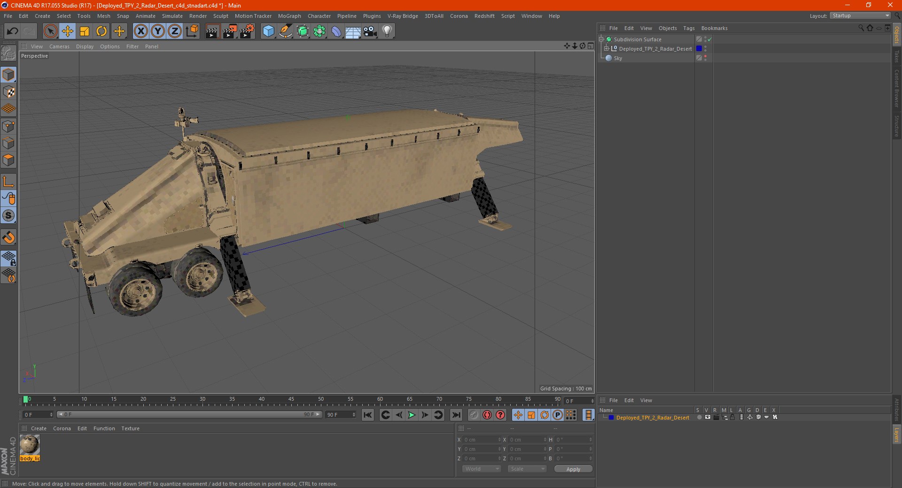Open the Render to Picture Viewer icon

tap(230, 31)
